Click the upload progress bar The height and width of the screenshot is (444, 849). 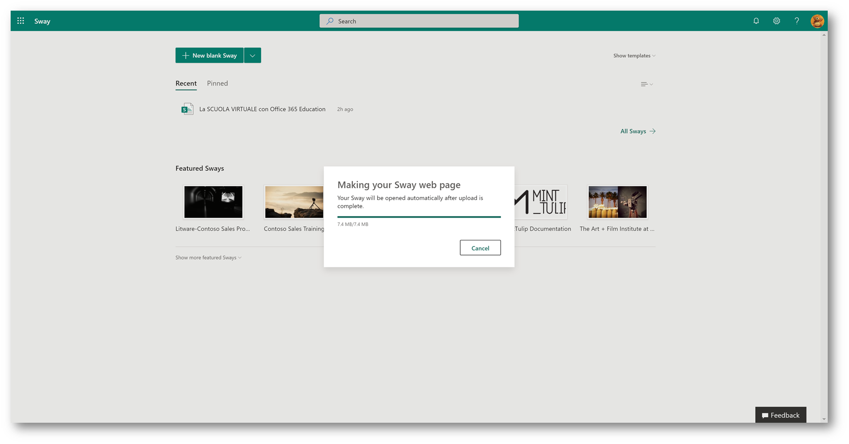pos(419,217)
